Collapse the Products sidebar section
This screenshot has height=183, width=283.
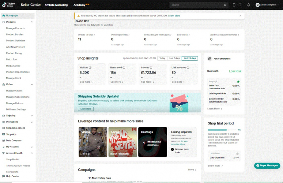click(x=32, y=22)
